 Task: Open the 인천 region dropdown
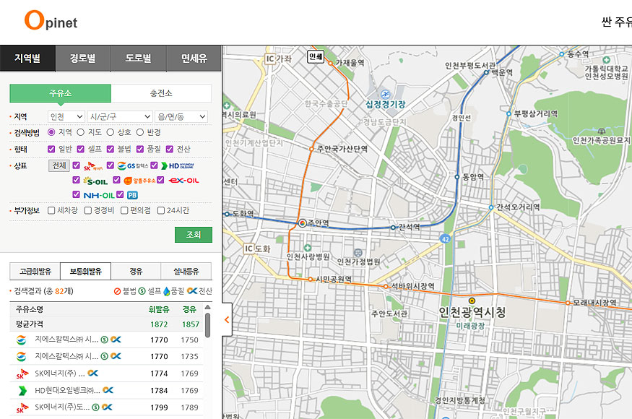[66, 116]
